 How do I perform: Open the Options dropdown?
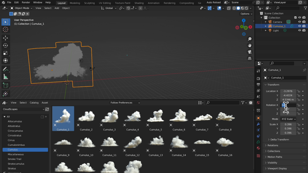[246, 14]
